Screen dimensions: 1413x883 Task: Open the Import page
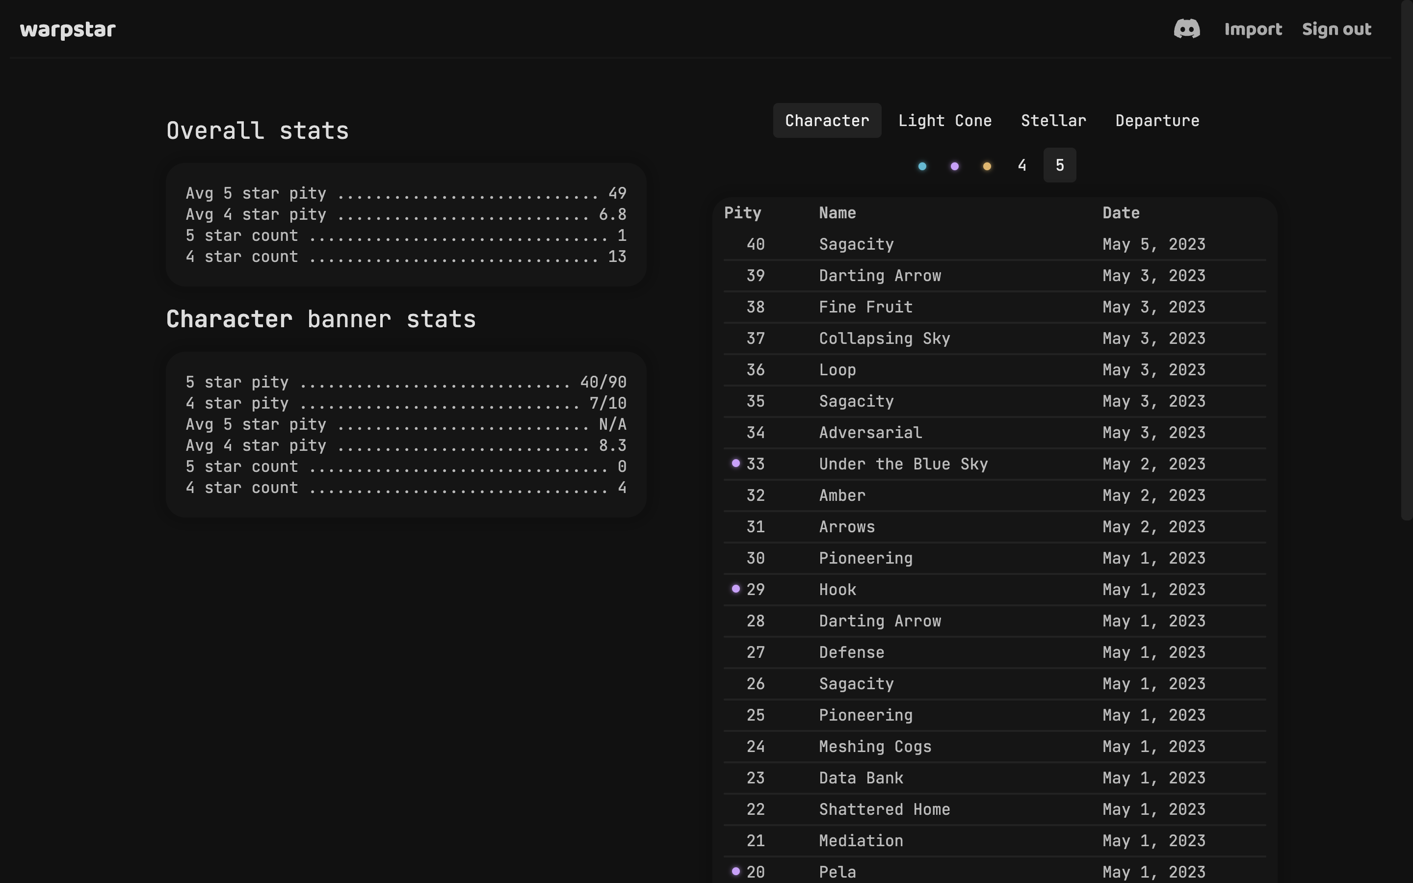click(1253, 28)
